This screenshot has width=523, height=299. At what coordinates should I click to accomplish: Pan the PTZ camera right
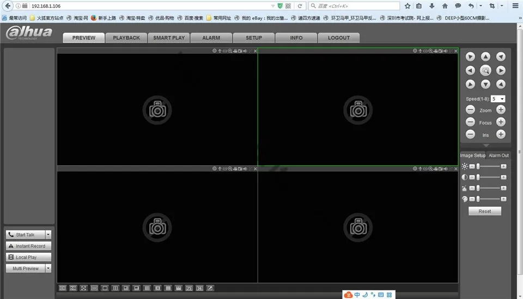[501, 71]
